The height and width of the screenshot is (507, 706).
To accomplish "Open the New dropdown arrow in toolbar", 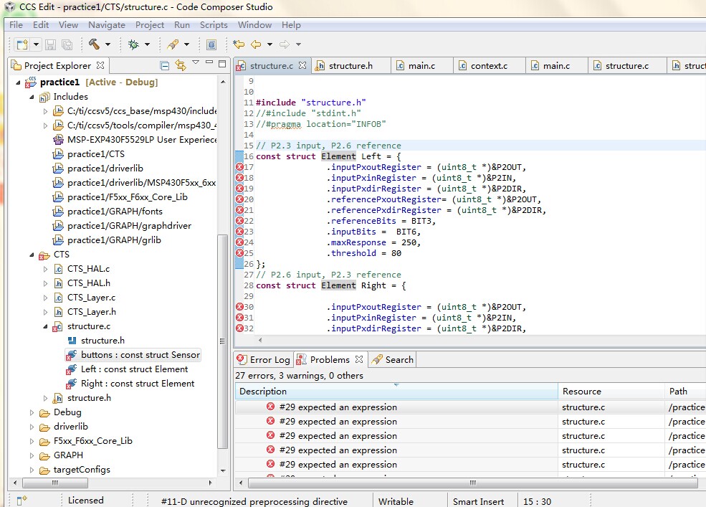I will point(35,44).
